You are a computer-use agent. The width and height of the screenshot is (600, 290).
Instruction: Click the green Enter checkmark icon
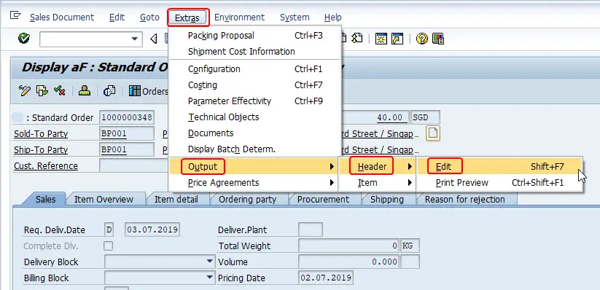pos(24,39)
